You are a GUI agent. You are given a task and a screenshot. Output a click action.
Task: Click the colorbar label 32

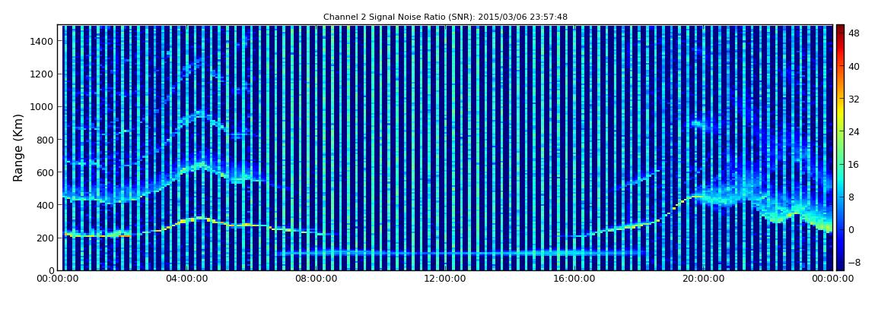tap(854, 99)
